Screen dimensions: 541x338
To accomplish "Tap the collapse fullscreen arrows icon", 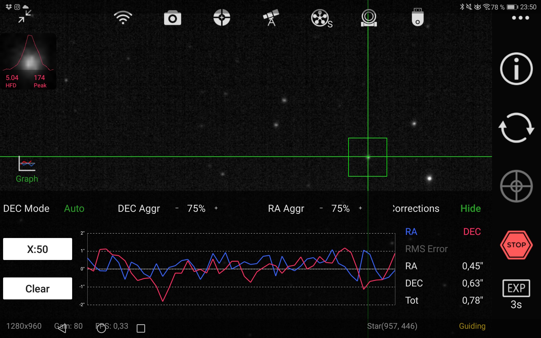I will point(25,16).
